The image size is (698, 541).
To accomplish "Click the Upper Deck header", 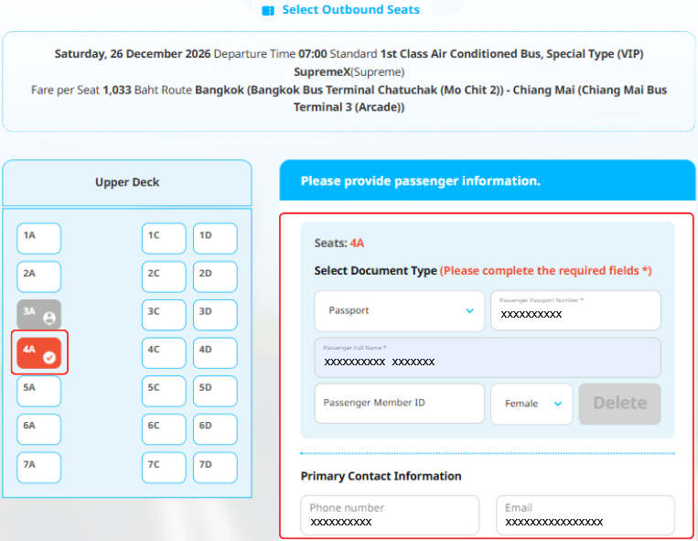I will [x=127, y=182].
